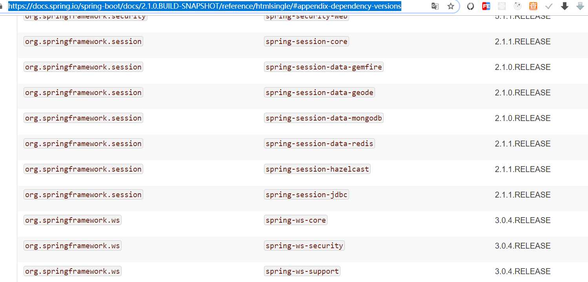588x282 pixels.
Task: Click group ID in spring-session-data-redis row
Action: pos(83,144)
